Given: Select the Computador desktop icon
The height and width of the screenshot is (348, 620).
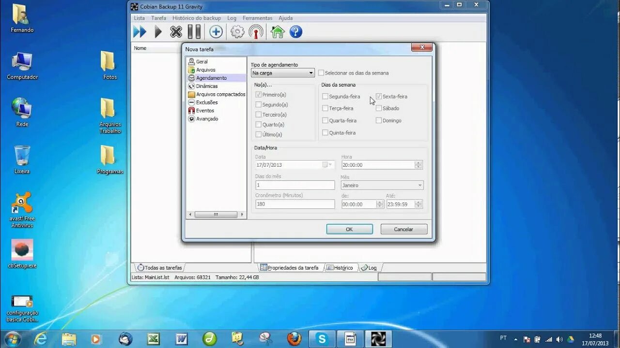Looking at the screenshot, I should click(x=22, y=66).
